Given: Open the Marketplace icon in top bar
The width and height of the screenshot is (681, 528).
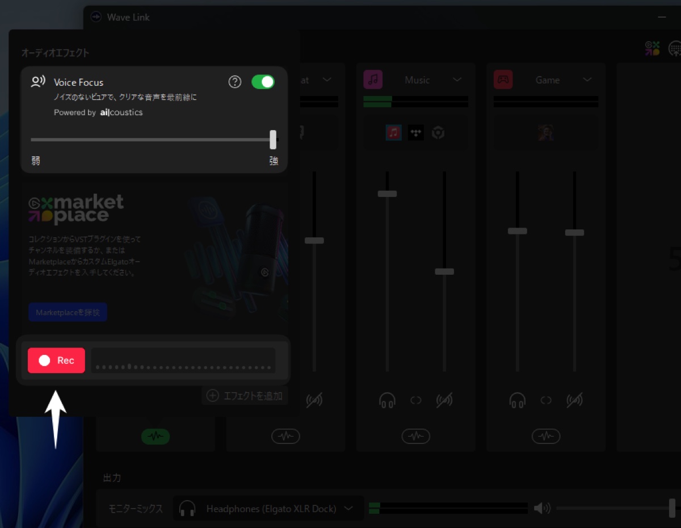Looking at the screenshot, I should click(652, 49).
